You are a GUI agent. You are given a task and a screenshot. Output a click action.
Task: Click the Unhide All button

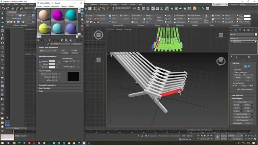click(x=193, y=22)
